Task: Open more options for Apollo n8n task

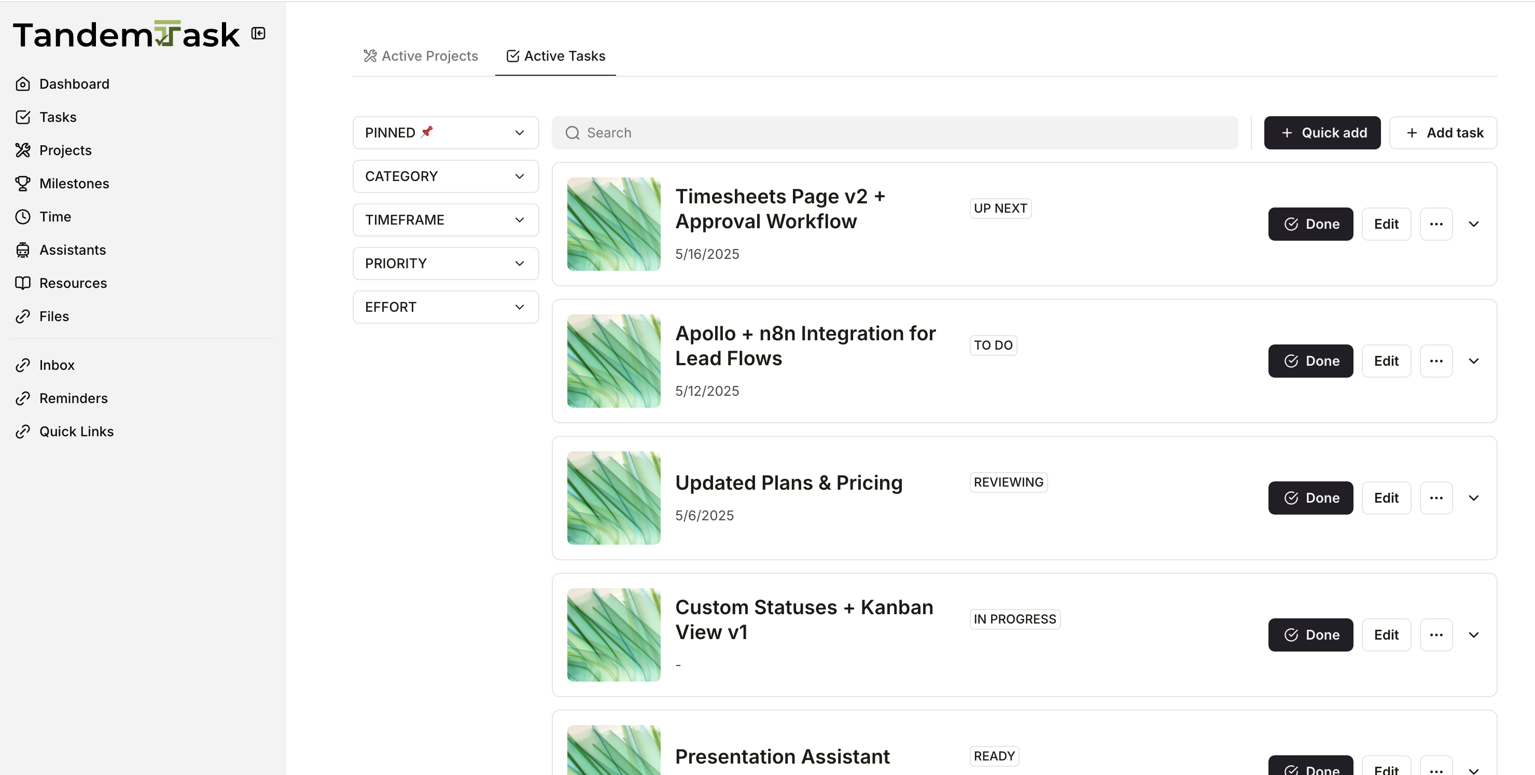Action: (x=1436, y=361)
